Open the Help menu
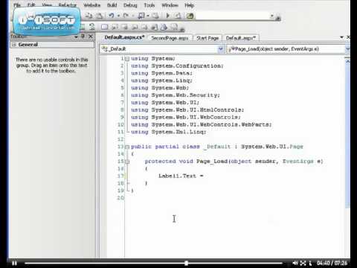357x268 pixels. click(x=189, y=5)
